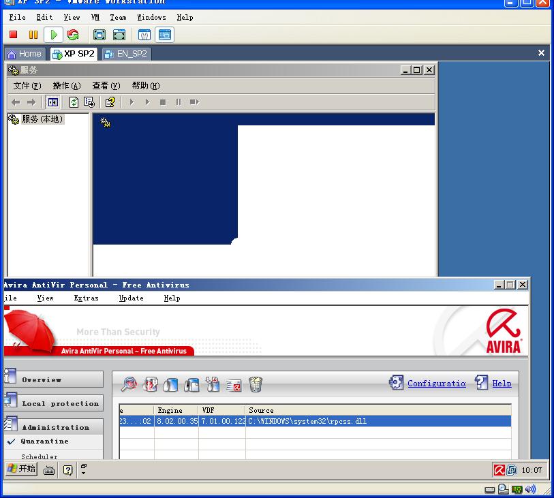Click the stop service square icon

(163, 102)
